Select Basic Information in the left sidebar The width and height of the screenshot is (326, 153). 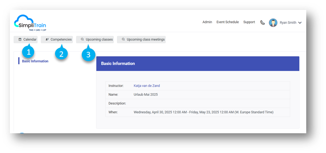click(x=35, y=61)
